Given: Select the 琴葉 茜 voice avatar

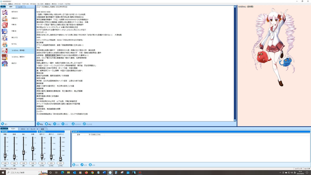Looking at the screenshot, I should point(5,25).
